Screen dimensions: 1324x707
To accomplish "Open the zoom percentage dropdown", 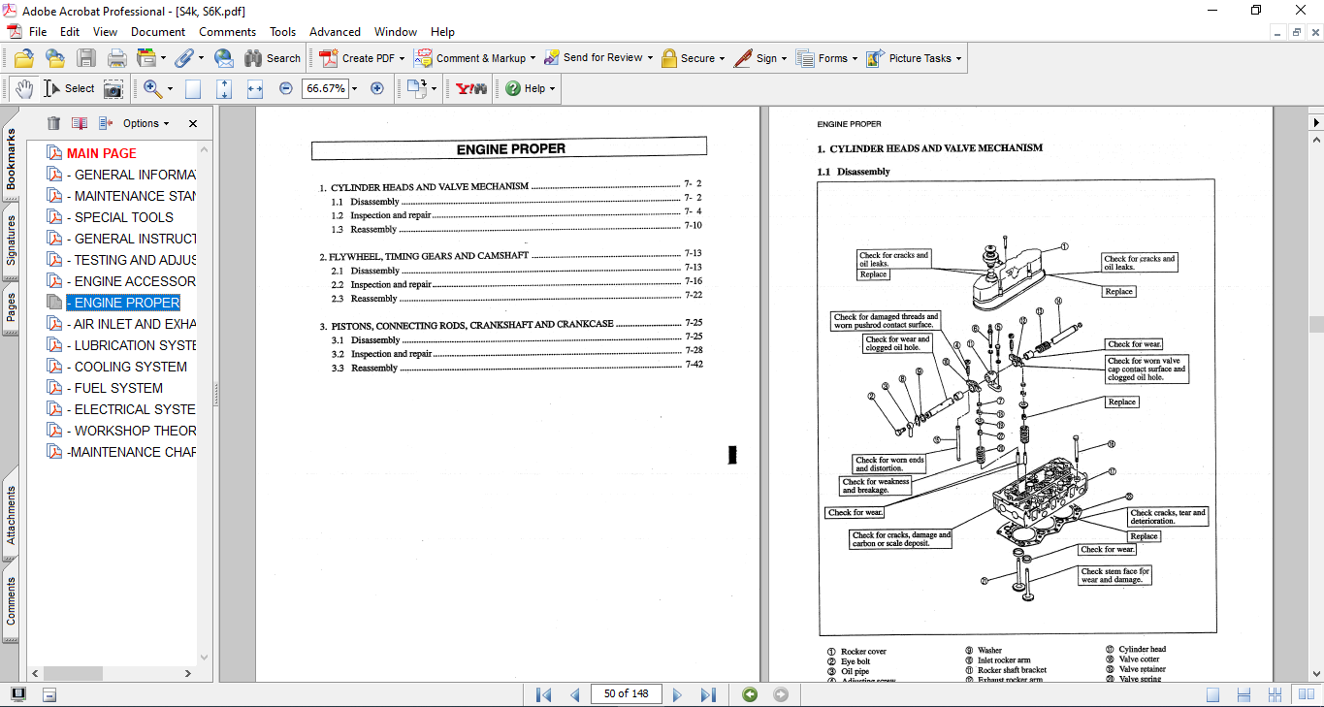I will (x=354, y=88).
